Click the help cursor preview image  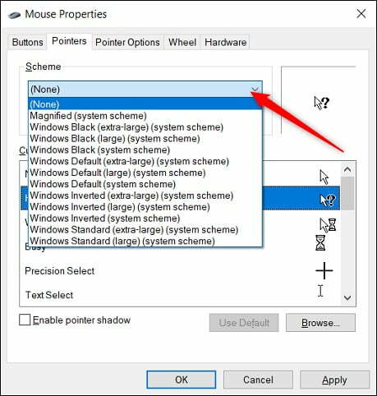point(321,103)
